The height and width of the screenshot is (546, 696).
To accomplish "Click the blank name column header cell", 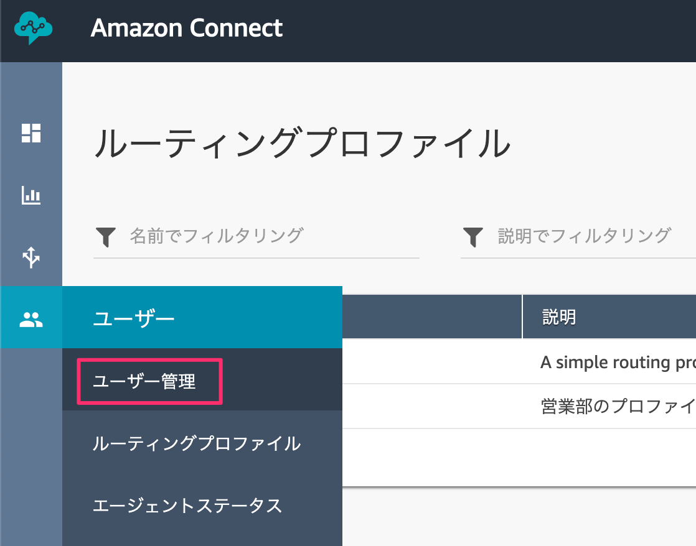I will point(432,317).
